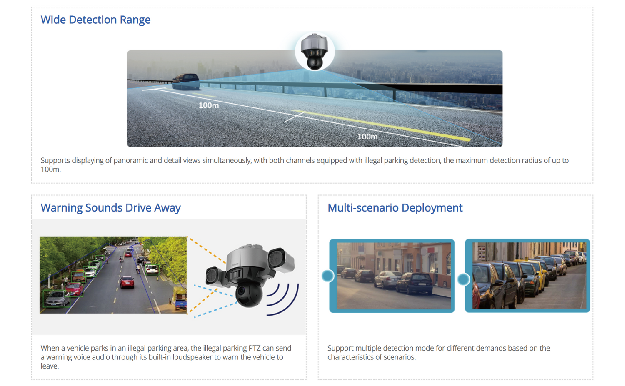
Task: Click the "Warning Sounds Drive Away" heading
Action: click(x=110, y=207)
